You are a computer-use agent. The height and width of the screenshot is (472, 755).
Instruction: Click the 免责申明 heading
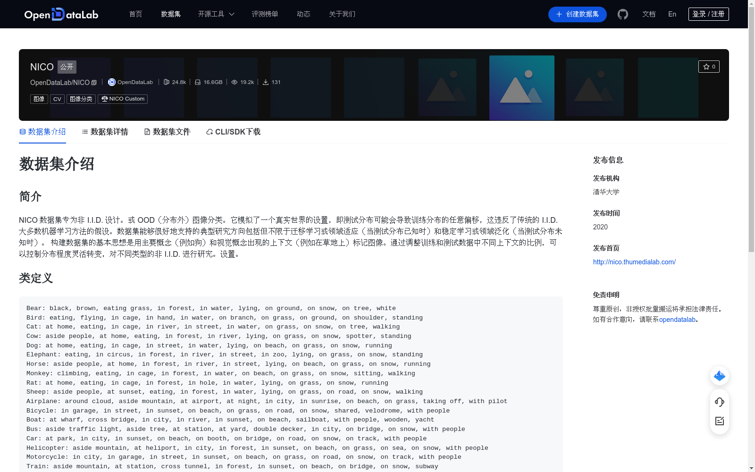click(606, 295)
